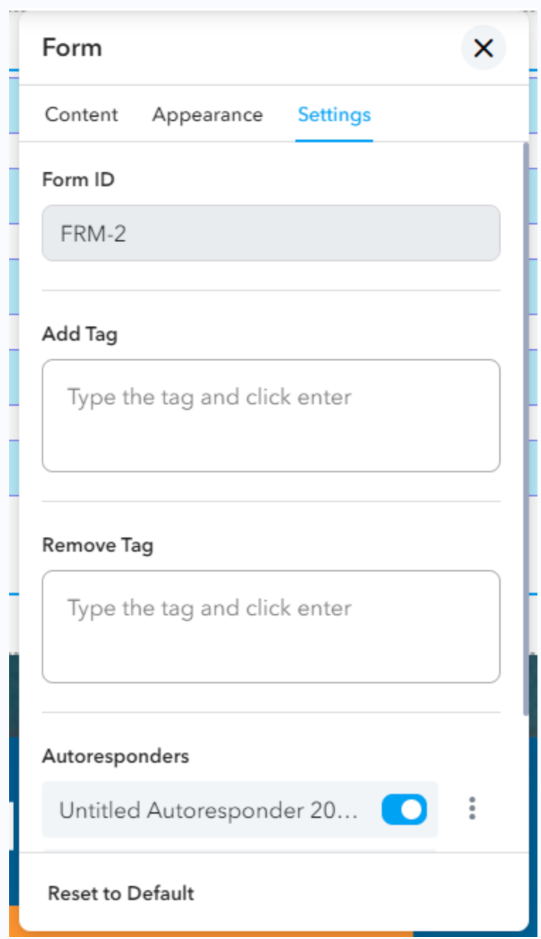
Task: Switch to the Content tab
Action: [81, 115]
